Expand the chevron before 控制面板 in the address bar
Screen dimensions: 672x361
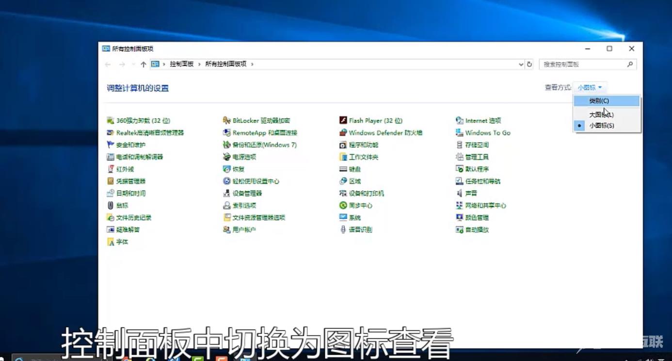(x=164, y=64)
